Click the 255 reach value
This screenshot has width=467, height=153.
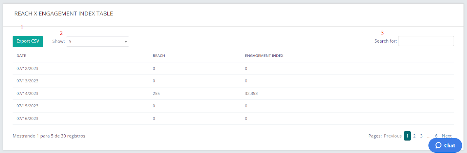156,94
